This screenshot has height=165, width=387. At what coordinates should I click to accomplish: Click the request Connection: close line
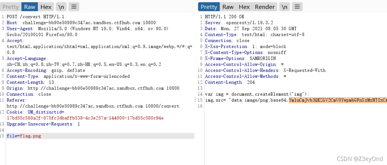pos(29,94)
